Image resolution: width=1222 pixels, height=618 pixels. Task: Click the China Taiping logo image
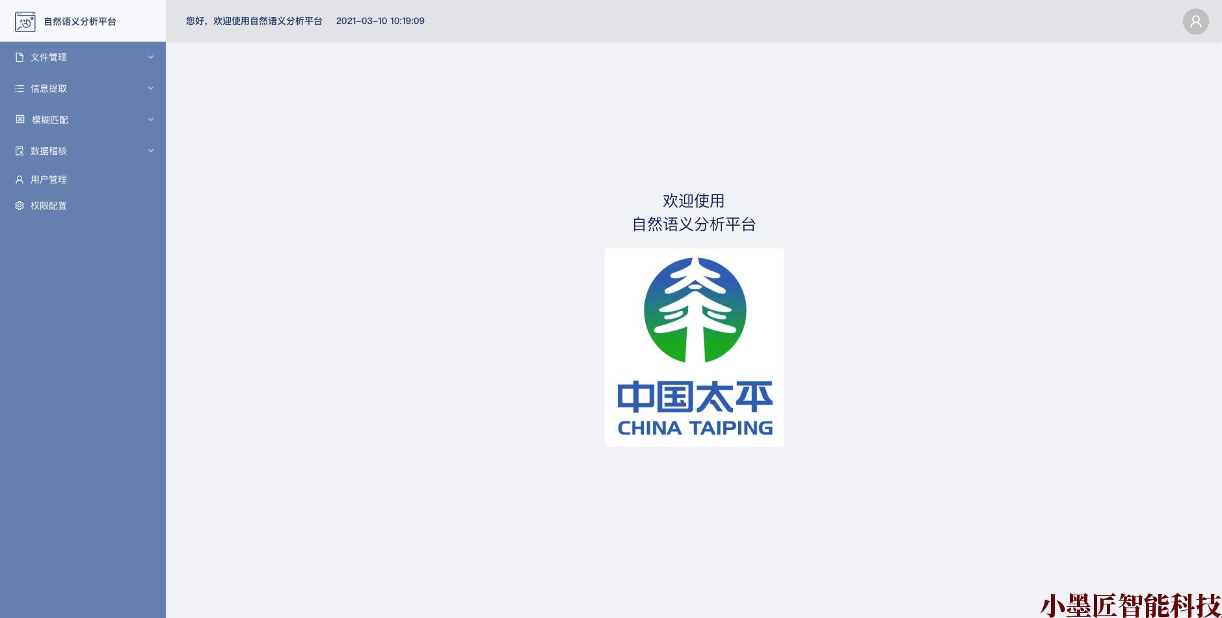click(x=694, y=347)
